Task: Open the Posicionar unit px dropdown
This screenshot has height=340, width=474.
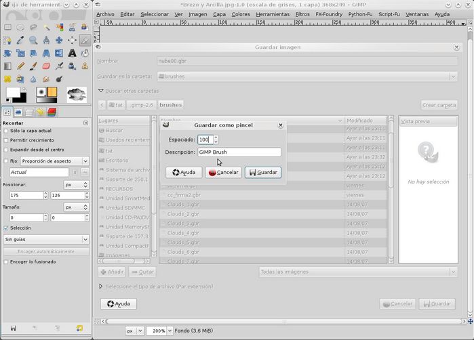Action: 77,184
